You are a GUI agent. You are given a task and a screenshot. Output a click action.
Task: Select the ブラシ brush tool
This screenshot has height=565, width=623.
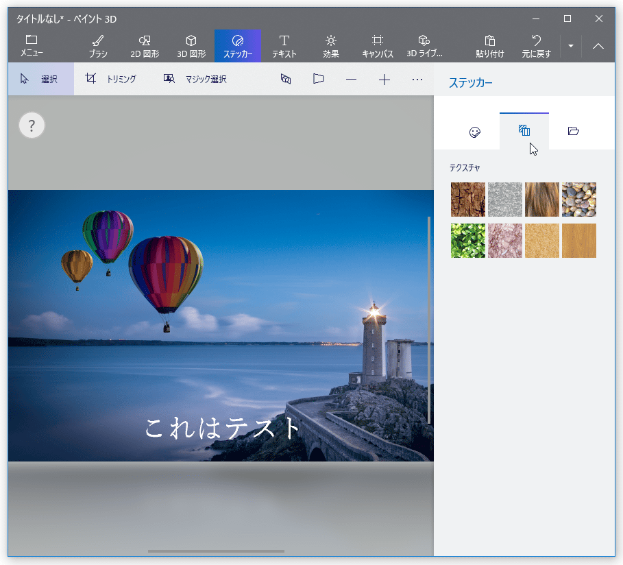click(x=98, y=46)
